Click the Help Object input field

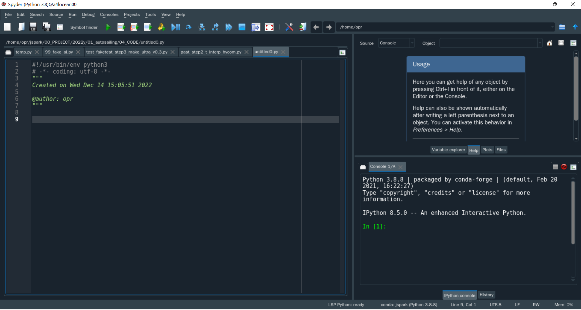489,43
